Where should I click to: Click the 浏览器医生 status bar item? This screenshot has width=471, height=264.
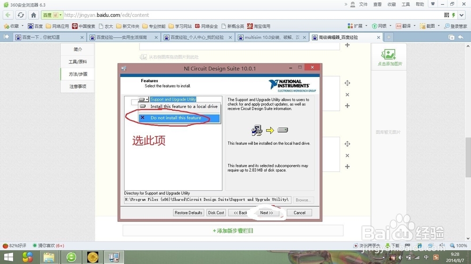coord(367,245)
